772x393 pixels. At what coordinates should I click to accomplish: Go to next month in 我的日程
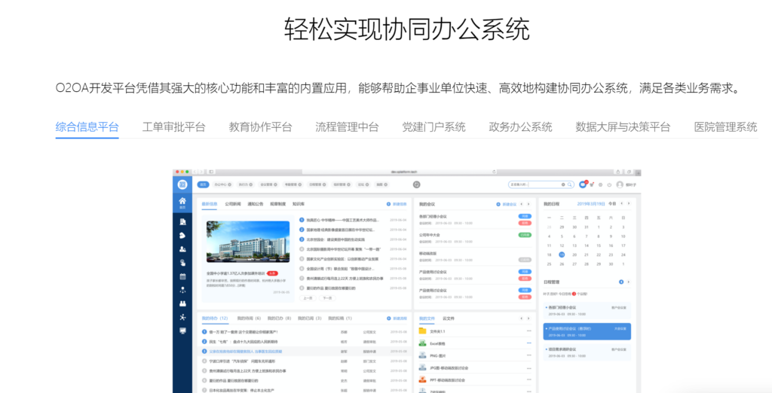click(628, 203)
